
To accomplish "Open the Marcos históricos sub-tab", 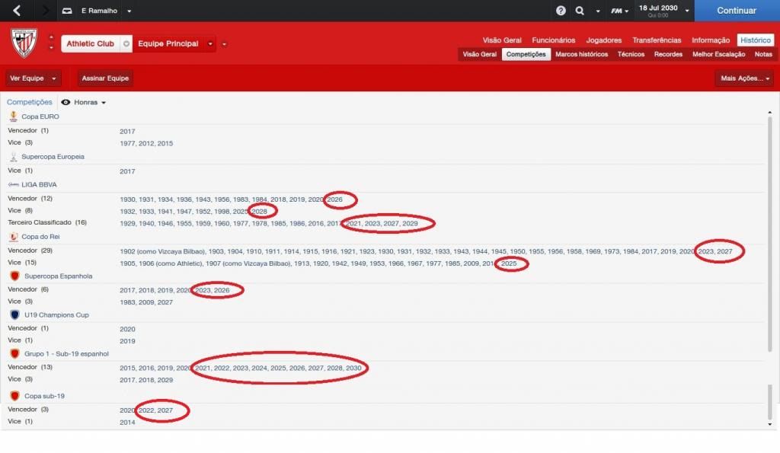I will click(x=581, y=54).
